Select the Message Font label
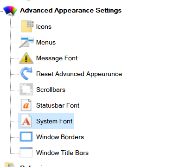 tap(57, 58)
